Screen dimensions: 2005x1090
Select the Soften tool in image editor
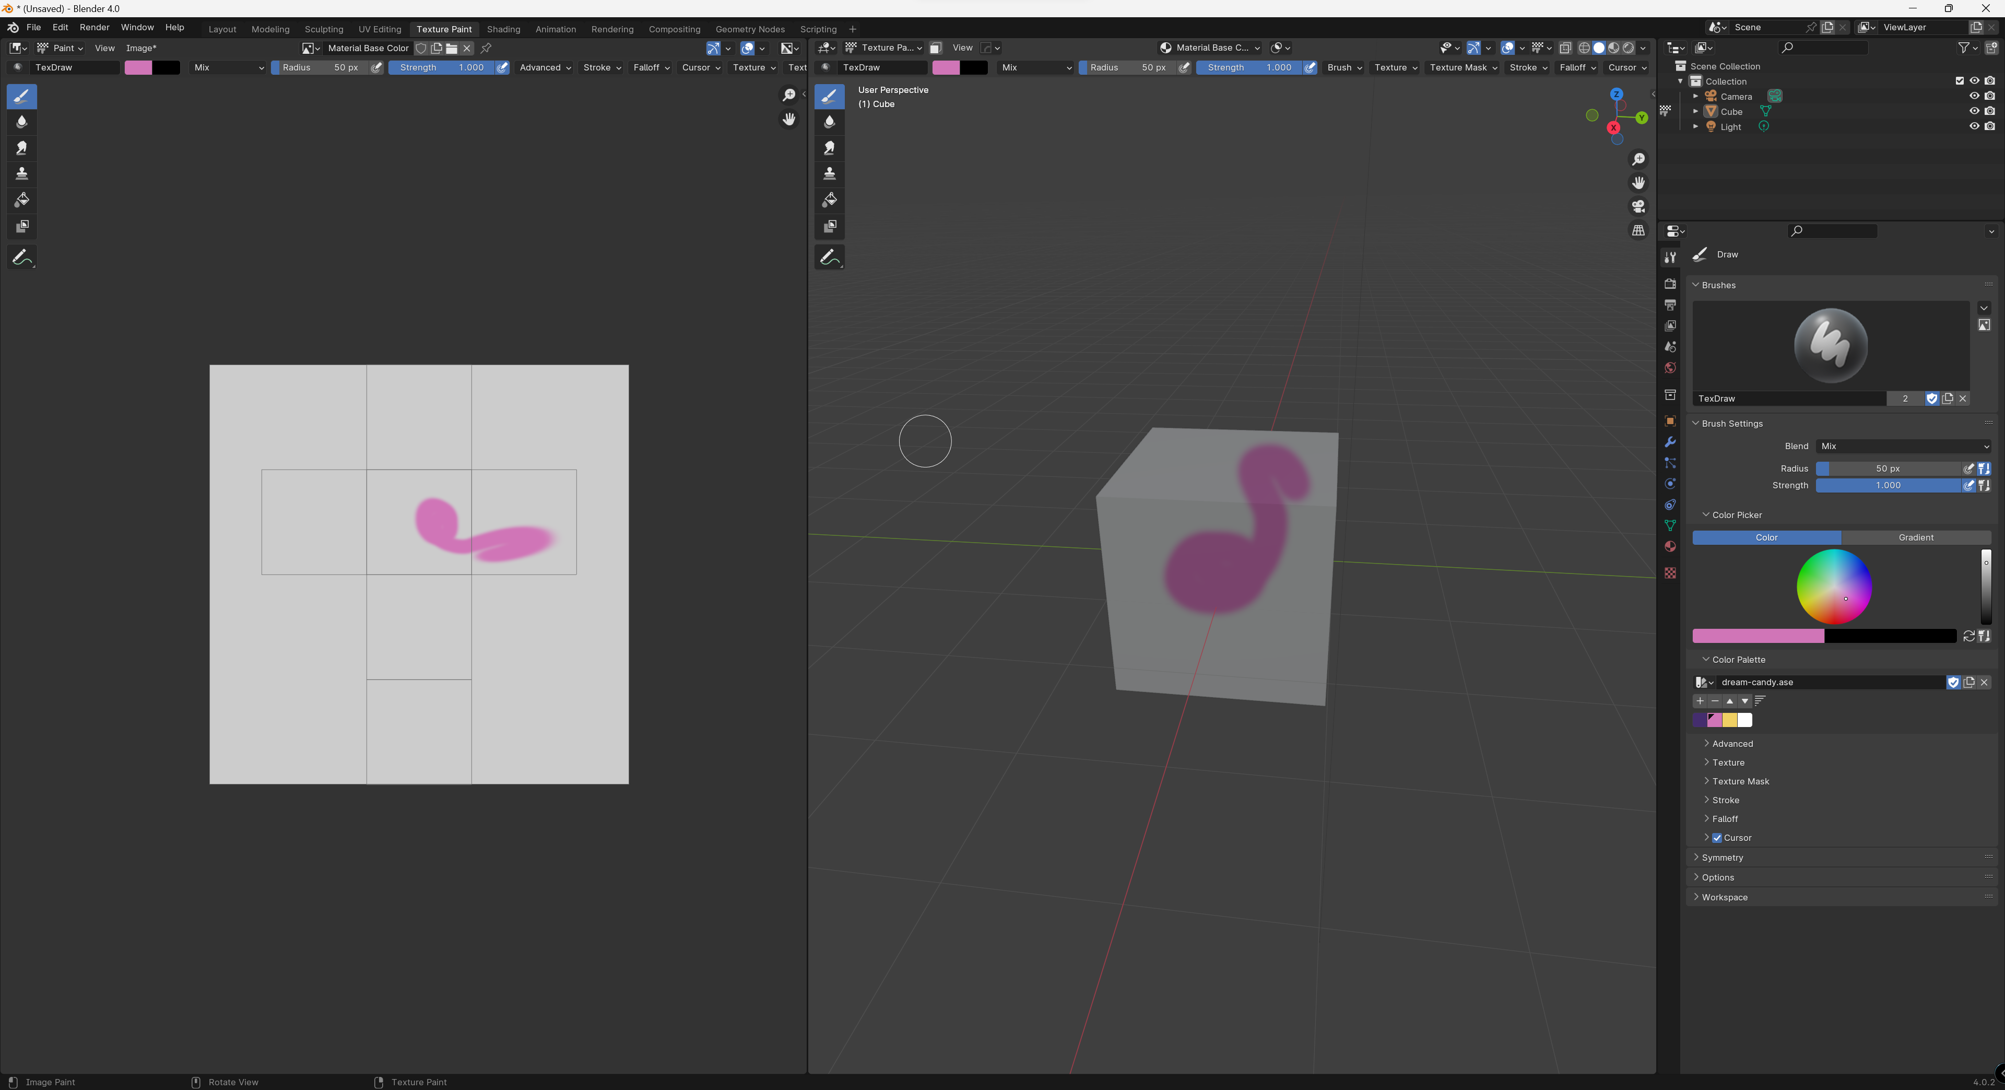pyautogui.click(x=22, y=122)
